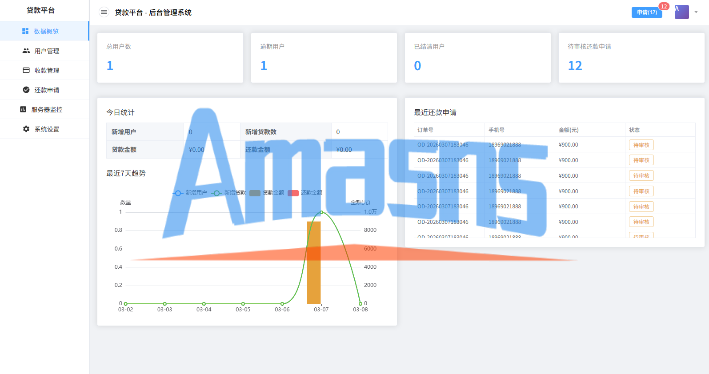Go to 系统设置 page
Viewport: 709px width, 374px height.
click(44, 129)
